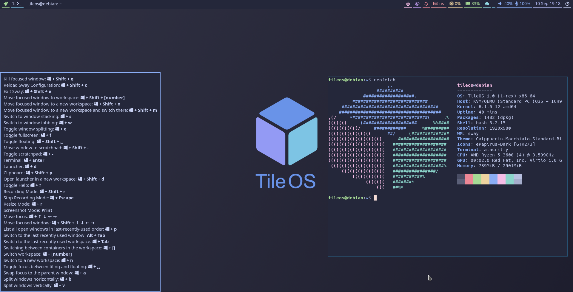Click 'Split windows horizontally' help entry
Image resolution: width=573 pixels, height=292 pixels.
[38, 279]
